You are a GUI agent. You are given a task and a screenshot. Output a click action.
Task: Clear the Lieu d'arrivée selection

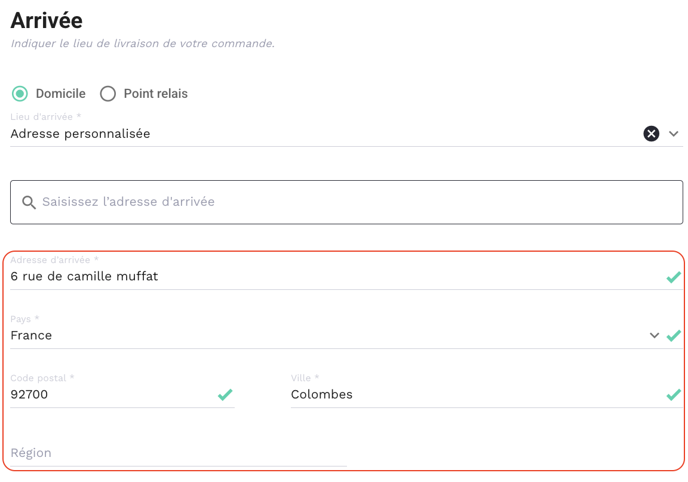[651, 134]
